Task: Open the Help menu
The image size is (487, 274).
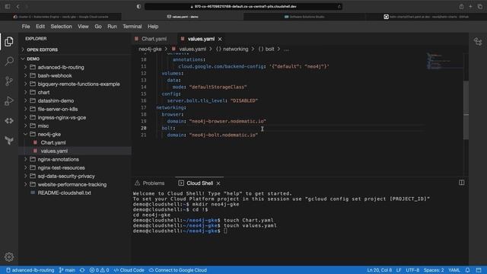Action: click(x=153, y=27)
